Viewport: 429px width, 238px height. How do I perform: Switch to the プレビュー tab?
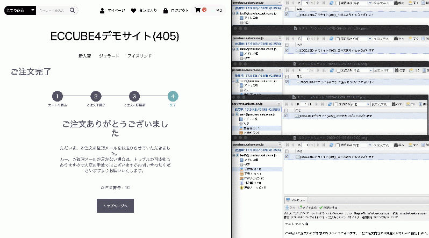point(296,200)
